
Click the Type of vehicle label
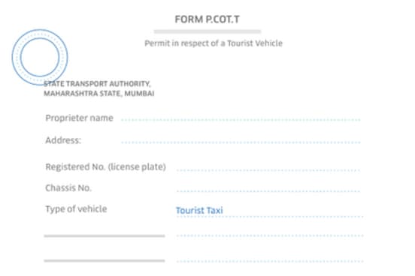coord(76,209)
